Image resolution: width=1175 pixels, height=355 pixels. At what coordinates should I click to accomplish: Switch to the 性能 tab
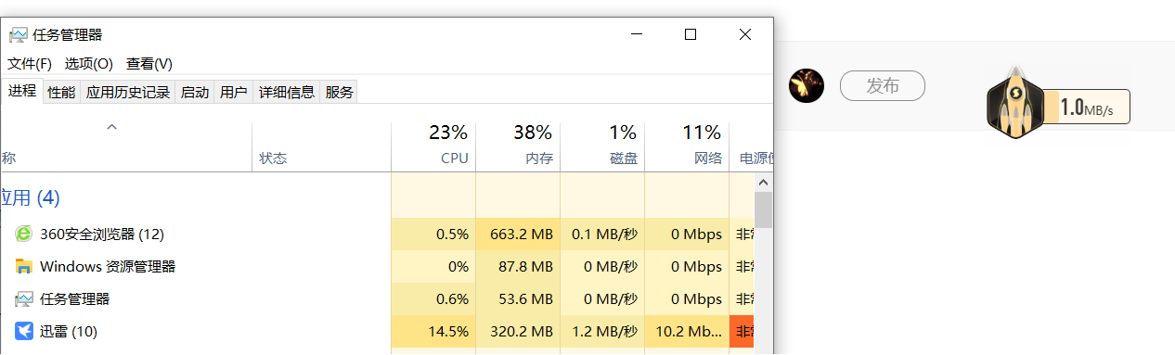(x=61, y=92)
